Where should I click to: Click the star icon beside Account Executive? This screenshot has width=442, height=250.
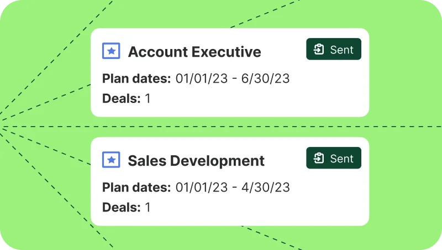[111, 51]
